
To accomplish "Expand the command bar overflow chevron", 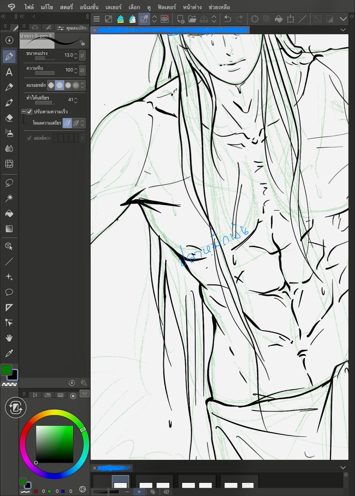I will [343, 19].
